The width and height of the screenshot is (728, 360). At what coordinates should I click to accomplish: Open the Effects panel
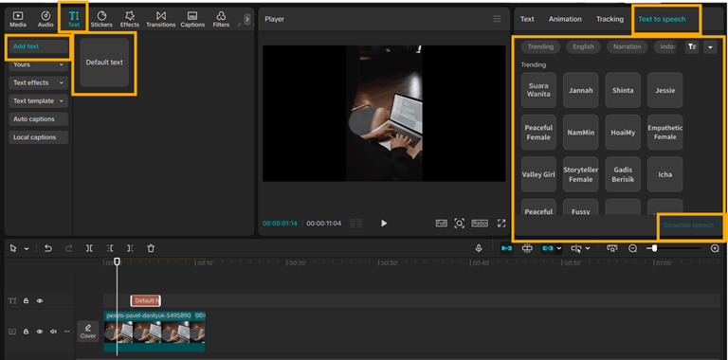click(130, 20)
